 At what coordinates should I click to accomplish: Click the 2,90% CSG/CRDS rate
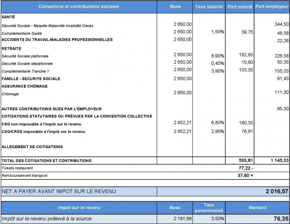(218, 132)
